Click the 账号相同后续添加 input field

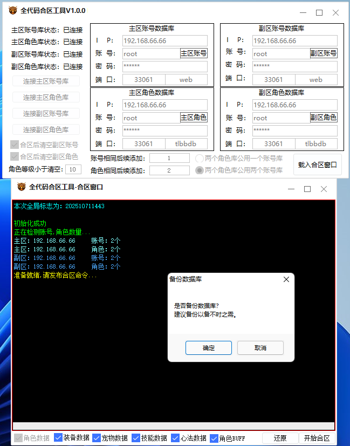click(x=169, y=159)
